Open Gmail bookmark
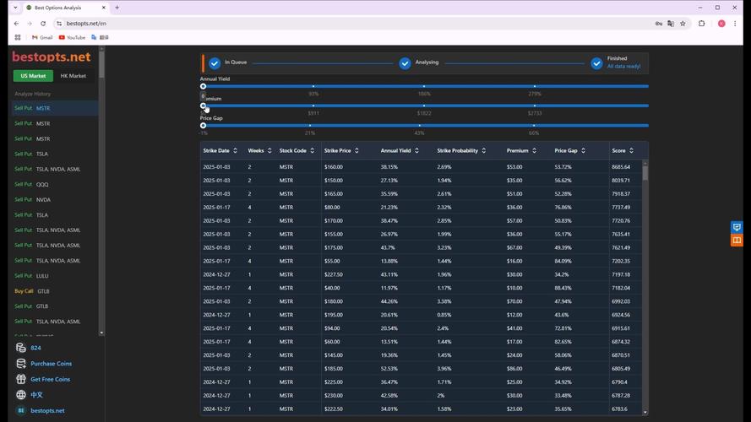 click(x=42, y=37)
